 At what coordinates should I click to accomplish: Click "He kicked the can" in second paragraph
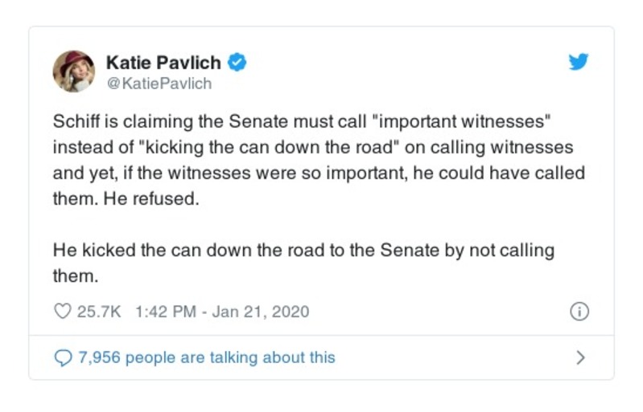[109, 250]
